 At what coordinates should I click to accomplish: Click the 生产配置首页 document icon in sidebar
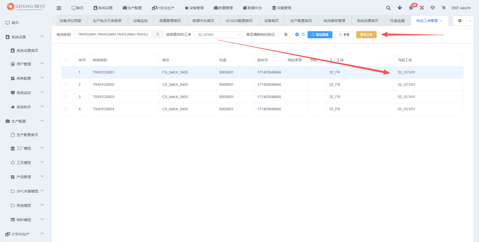(13, 135)
